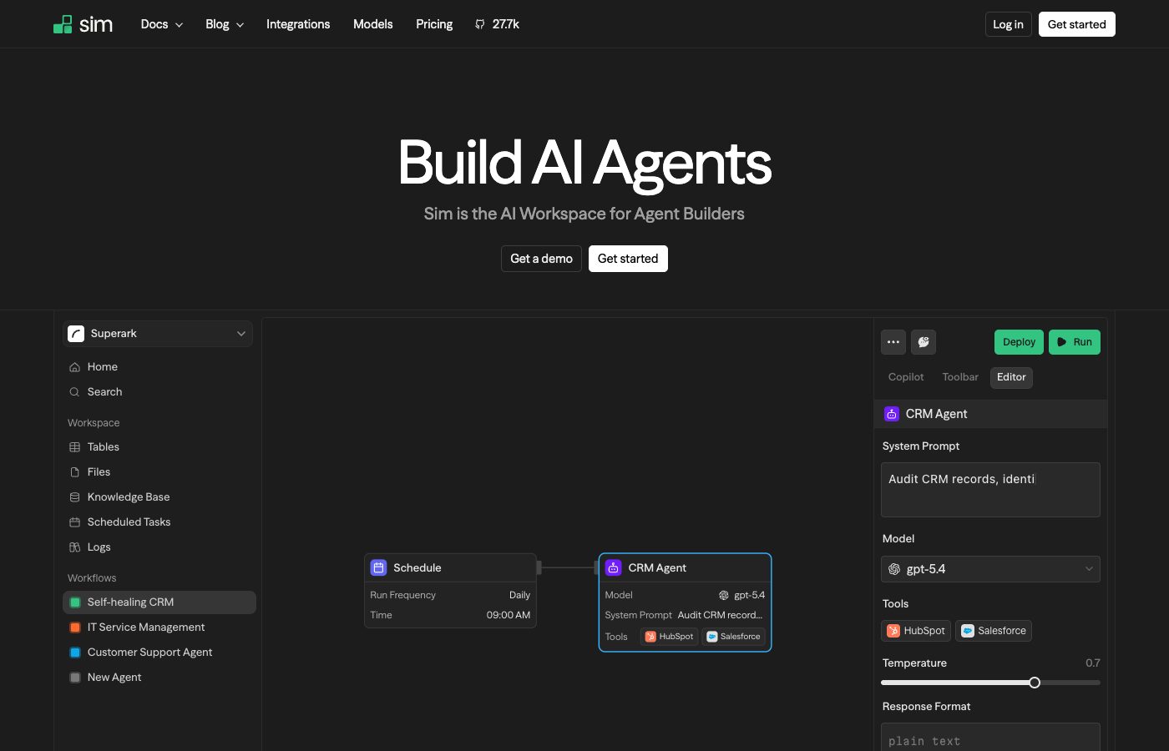Click the CRM Agent block robot icon
The image size is (1169, 751).
pyautogui.click(x=613, y=567)
